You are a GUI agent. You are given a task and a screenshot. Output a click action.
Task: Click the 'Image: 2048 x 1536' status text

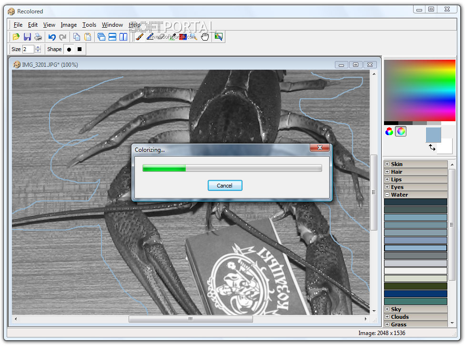coord(382,333)
